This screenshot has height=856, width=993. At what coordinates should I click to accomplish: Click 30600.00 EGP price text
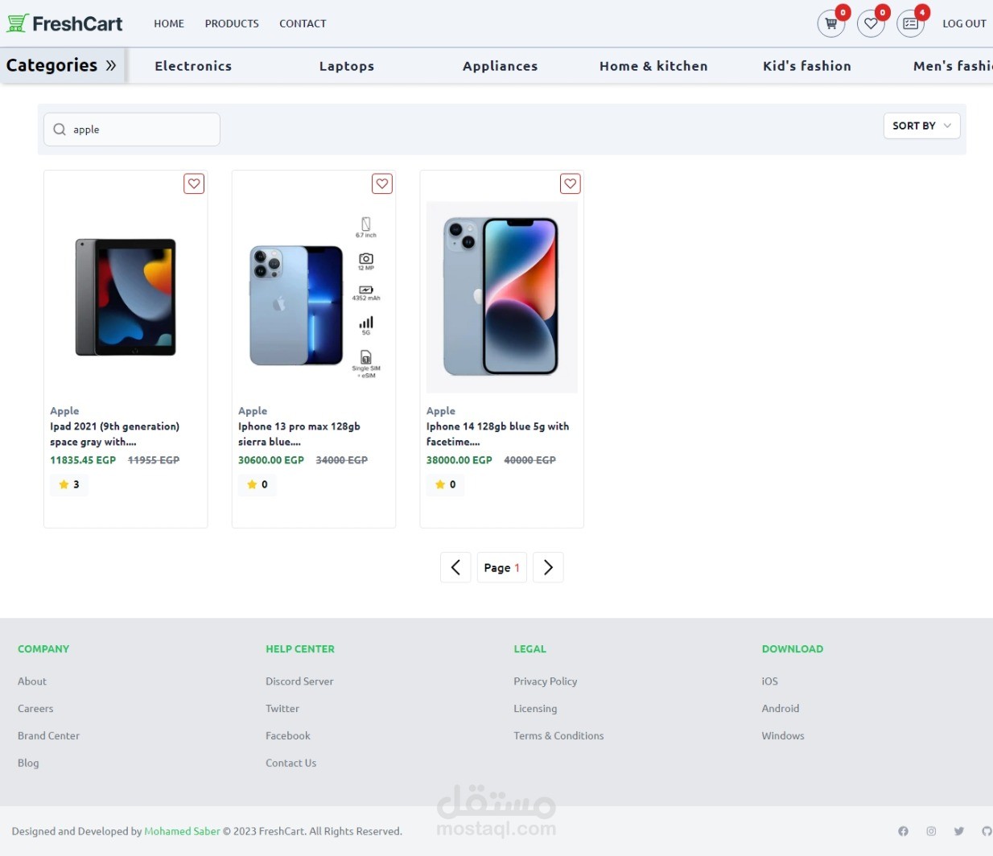coord(271,460)
